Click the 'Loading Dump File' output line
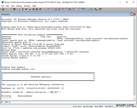This screenshot has width=137, height=108. tap(46, 27)
